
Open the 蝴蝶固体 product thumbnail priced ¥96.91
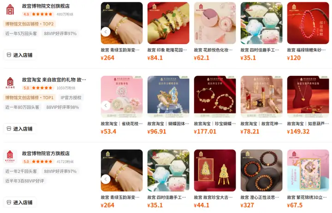pyautogui.click(x=168, y=97)
